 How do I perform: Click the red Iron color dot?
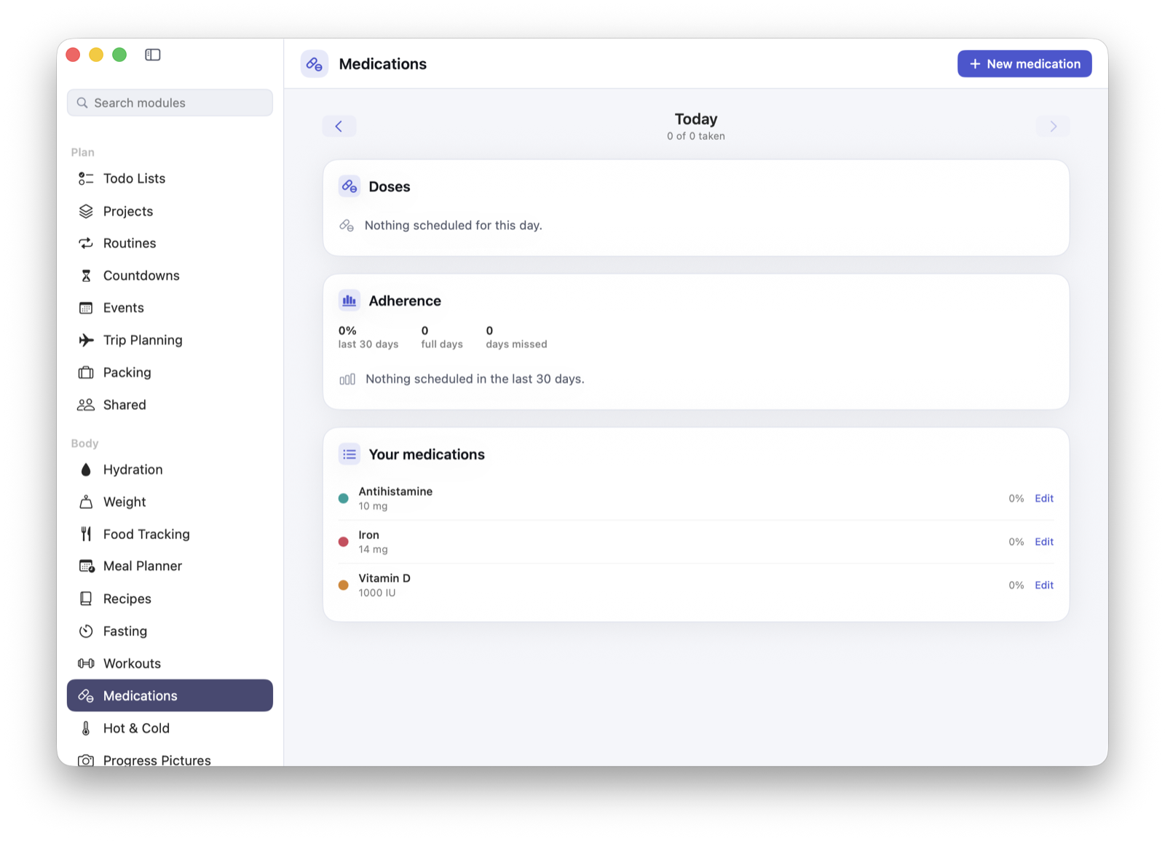pos(344,542)
